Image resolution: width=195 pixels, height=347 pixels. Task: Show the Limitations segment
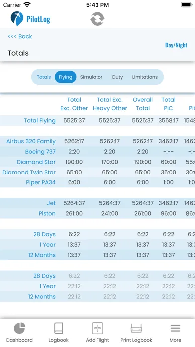point(145,77)
